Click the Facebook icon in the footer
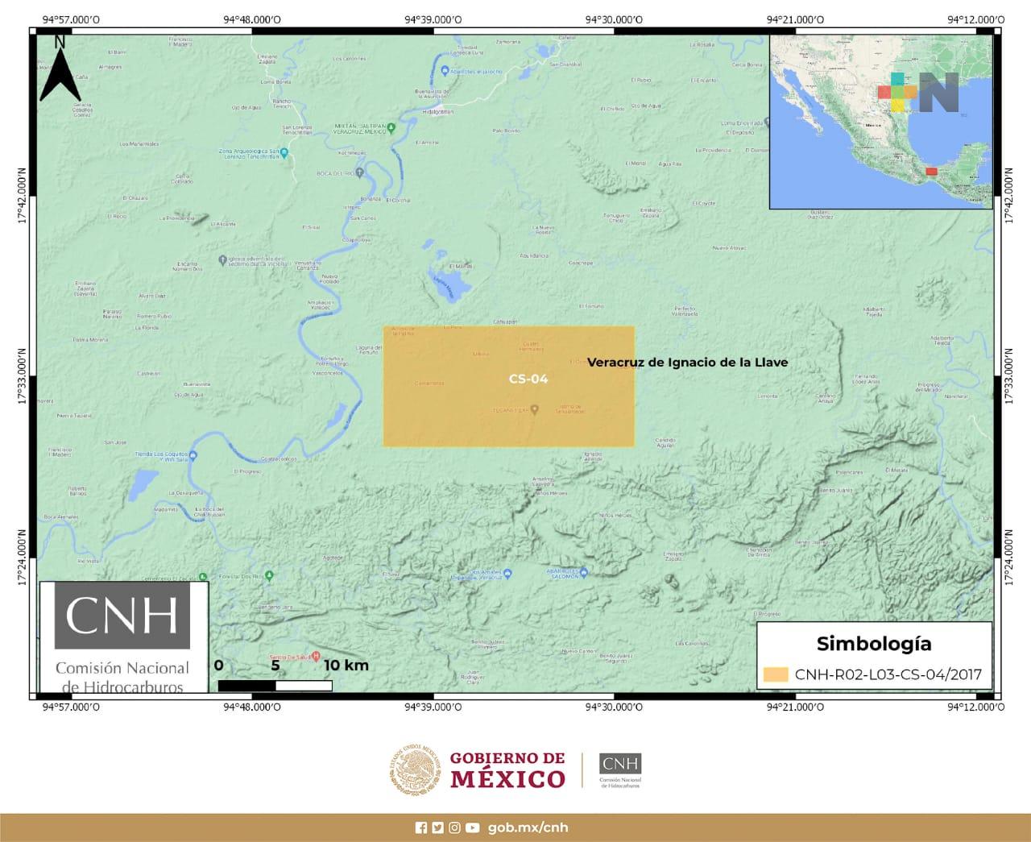Viewport: 1031px width, 842px height. 421,827
